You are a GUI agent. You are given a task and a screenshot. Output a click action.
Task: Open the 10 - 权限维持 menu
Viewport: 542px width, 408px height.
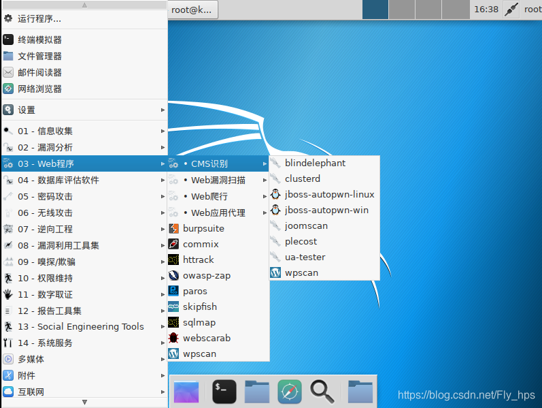pos(84,278)
